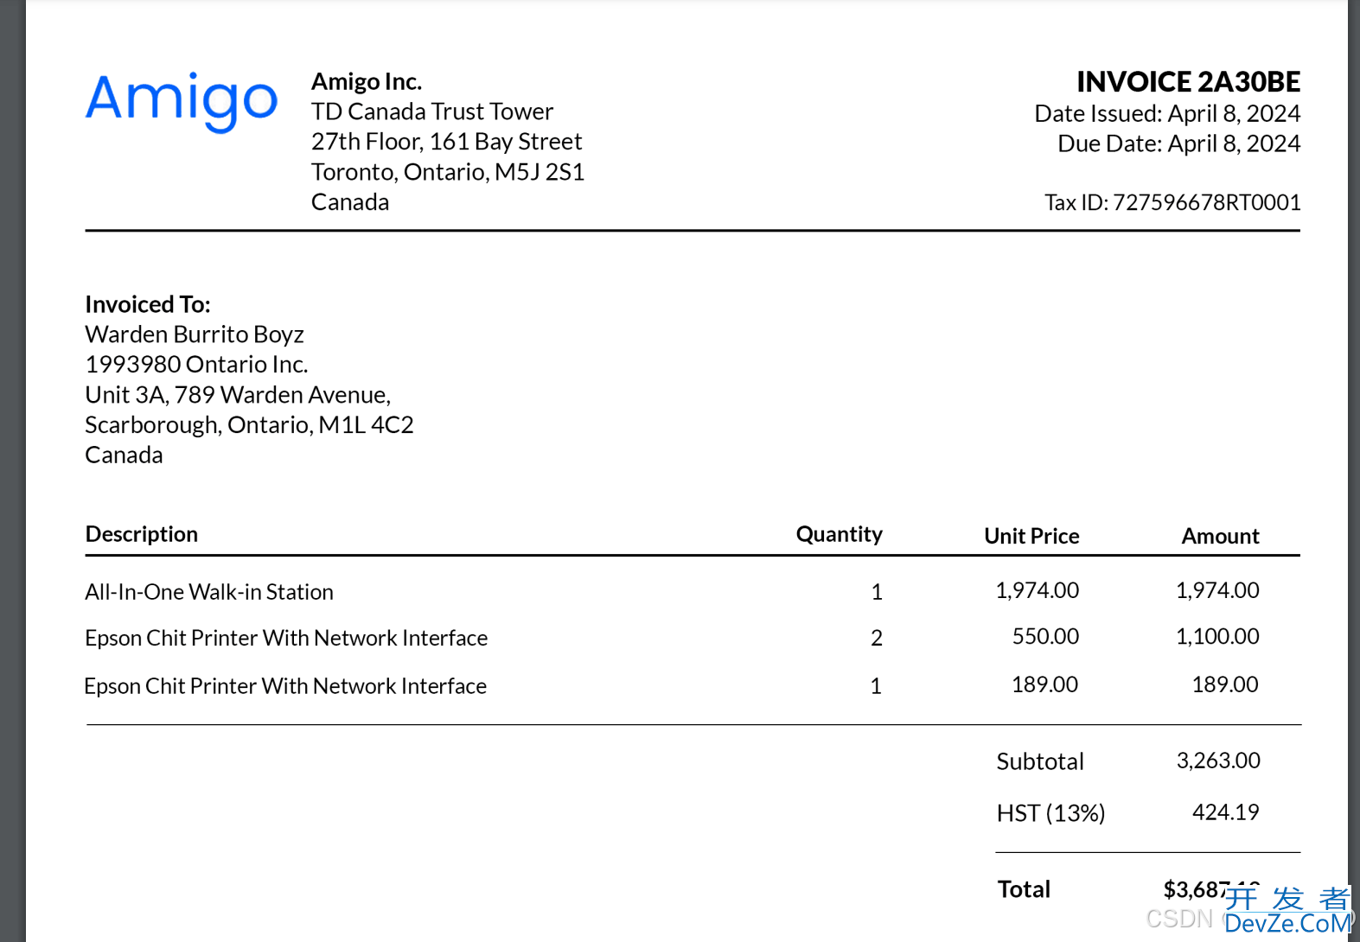Select the Tax ID 727596678RT0001 text

click(x=1172, y=202)
